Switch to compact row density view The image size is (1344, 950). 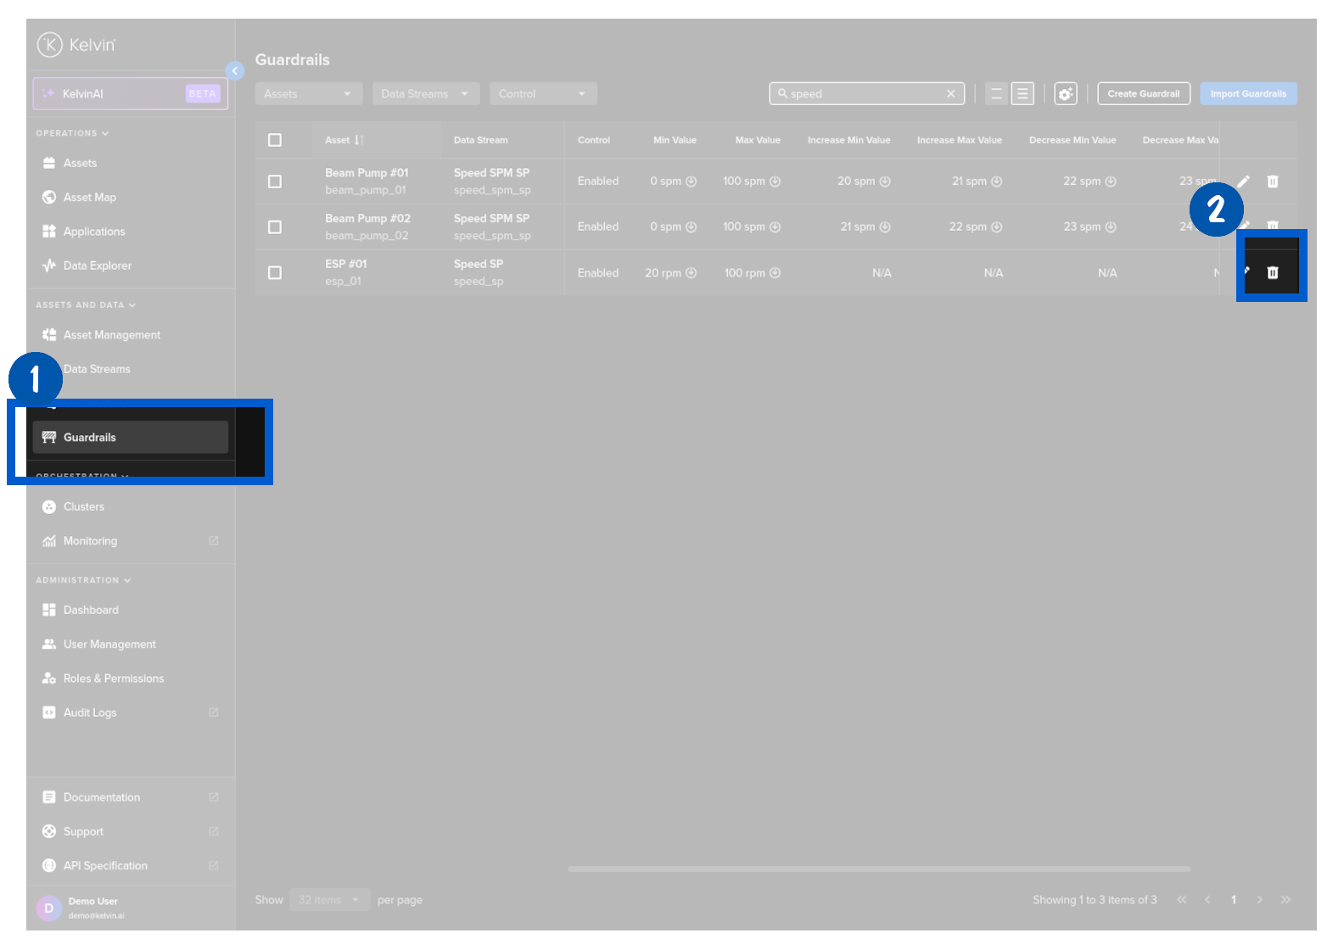click(996, 94)
